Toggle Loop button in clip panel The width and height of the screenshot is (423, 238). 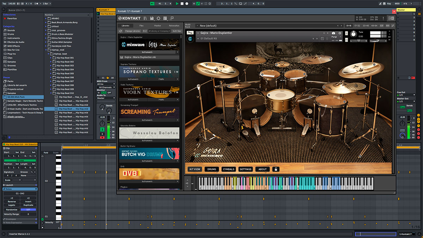(x=20, y=160)
